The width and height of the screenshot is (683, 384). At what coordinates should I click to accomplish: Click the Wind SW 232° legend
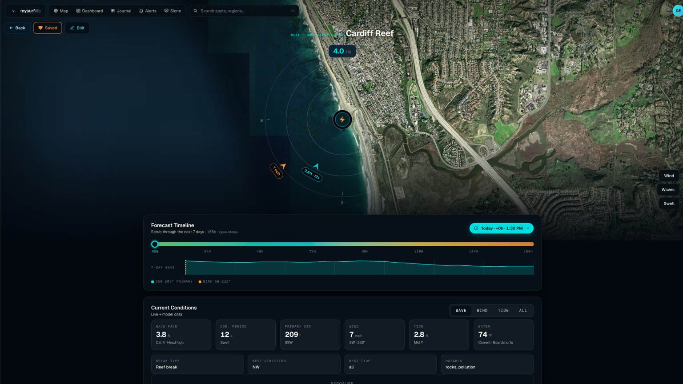tap(214, 282)
